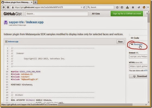Click '#define WIN32_LEAN_AND_MEAN' line
This screenshot has width=152, height=108.
point(26,72)
